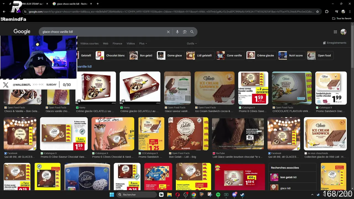
Task: Start voice search with the microphone icon
Action: pyautogui.click(x=177, y=32)
